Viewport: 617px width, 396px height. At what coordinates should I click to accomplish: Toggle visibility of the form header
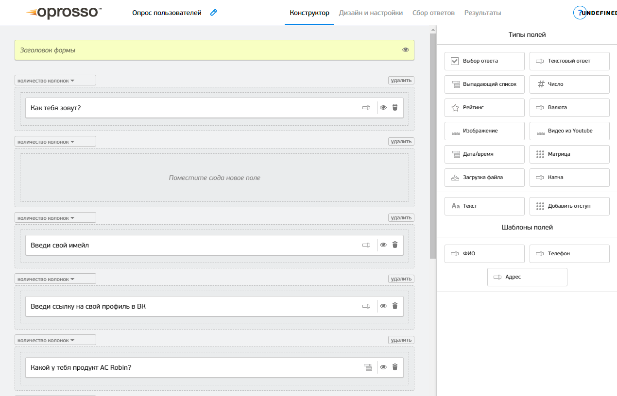click(406, 50)
